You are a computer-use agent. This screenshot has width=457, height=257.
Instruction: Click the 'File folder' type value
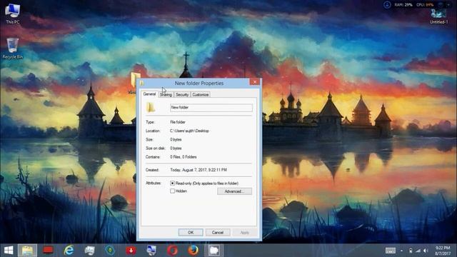tap(178, 122)
